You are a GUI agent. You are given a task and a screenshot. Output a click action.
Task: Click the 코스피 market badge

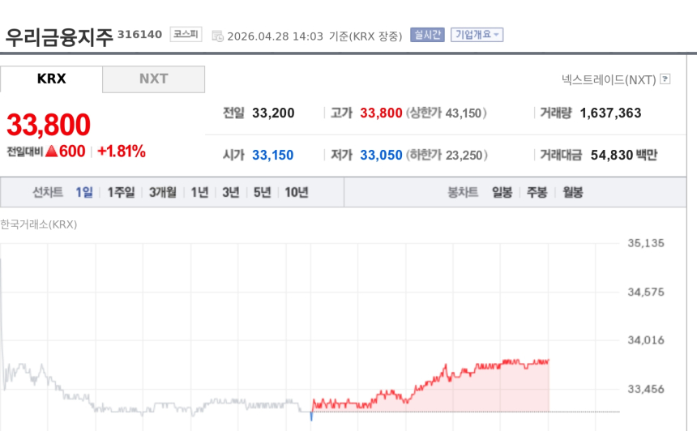click(x=186, y=35)
